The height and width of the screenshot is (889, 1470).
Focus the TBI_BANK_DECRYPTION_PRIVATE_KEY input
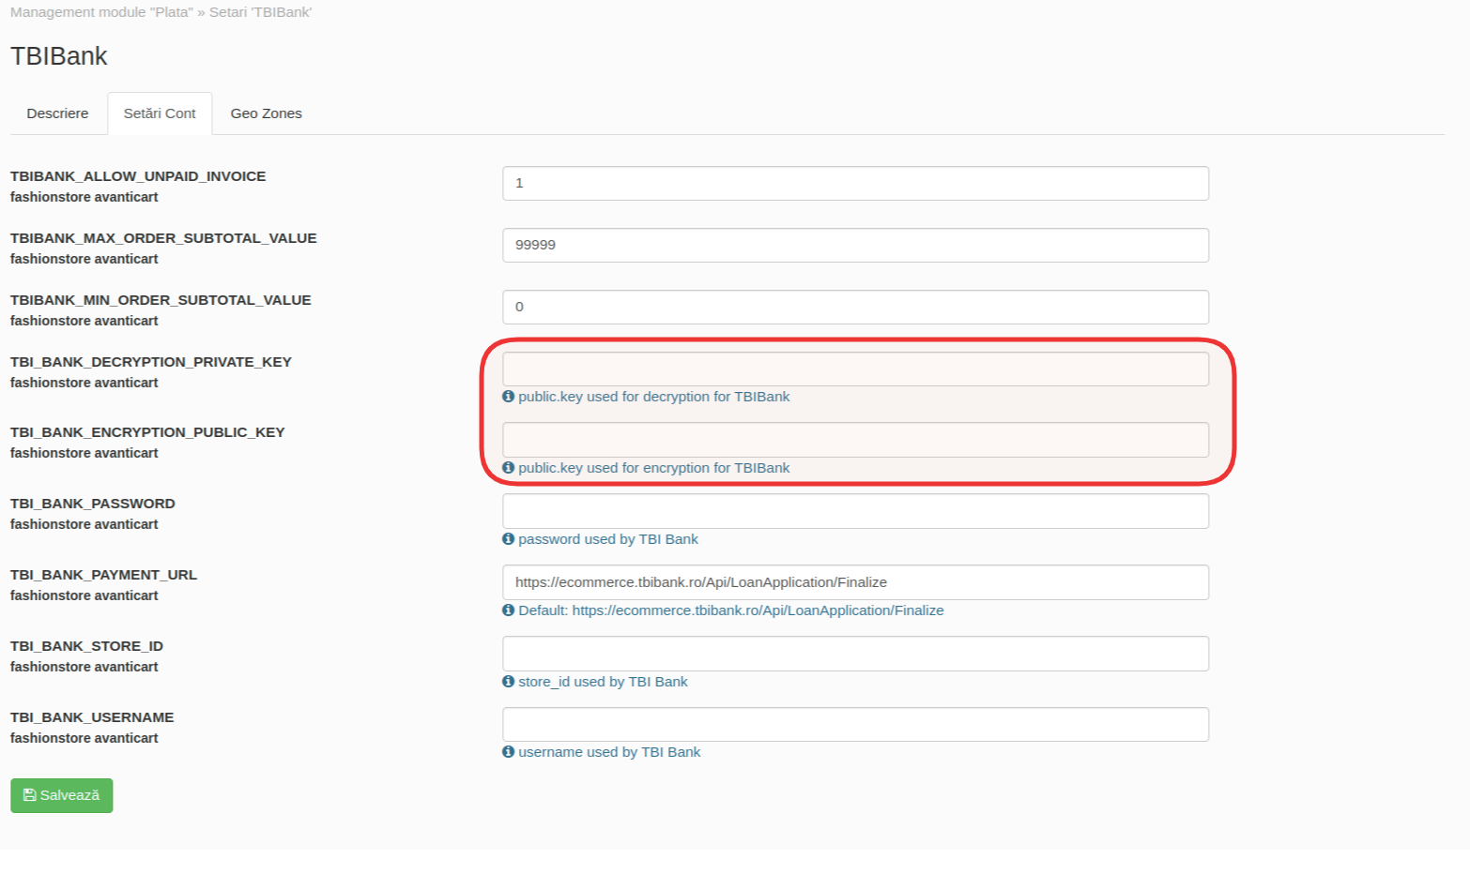point(855,369)
